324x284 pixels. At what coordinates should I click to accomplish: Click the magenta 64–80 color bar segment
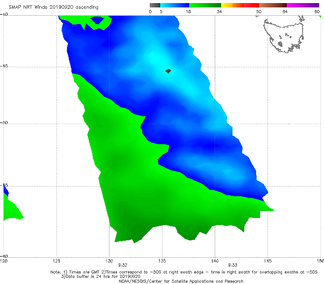tap(303, 5)
